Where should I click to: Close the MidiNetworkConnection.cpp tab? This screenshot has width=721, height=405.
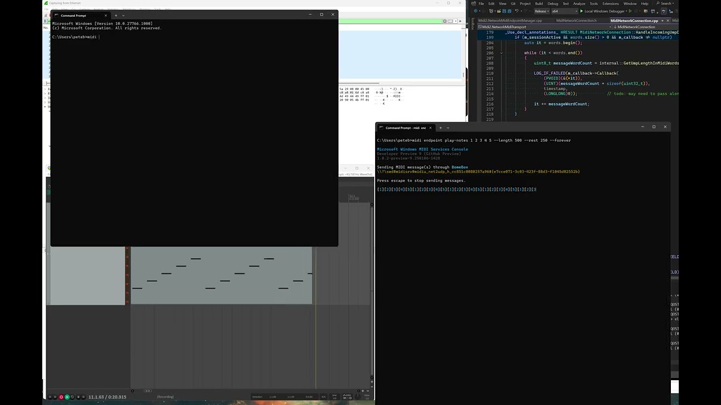tap(667, 21)
